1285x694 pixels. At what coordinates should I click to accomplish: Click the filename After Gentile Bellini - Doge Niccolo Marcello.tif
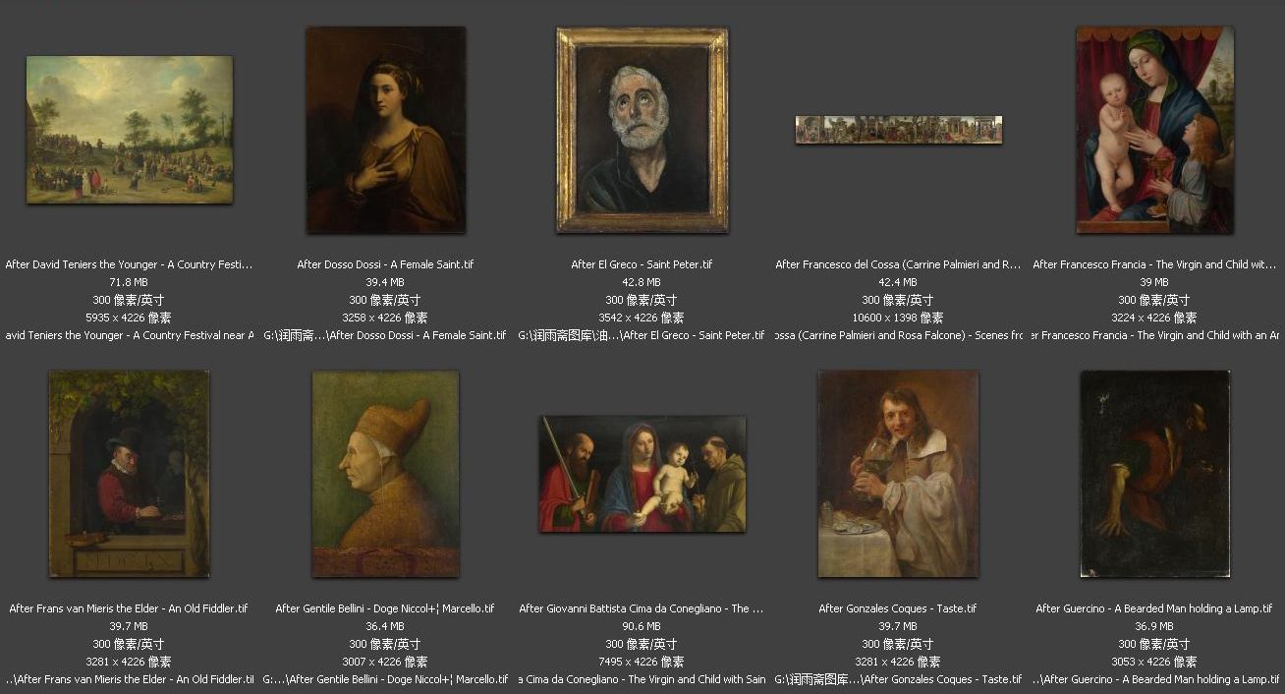pos(385,608)
